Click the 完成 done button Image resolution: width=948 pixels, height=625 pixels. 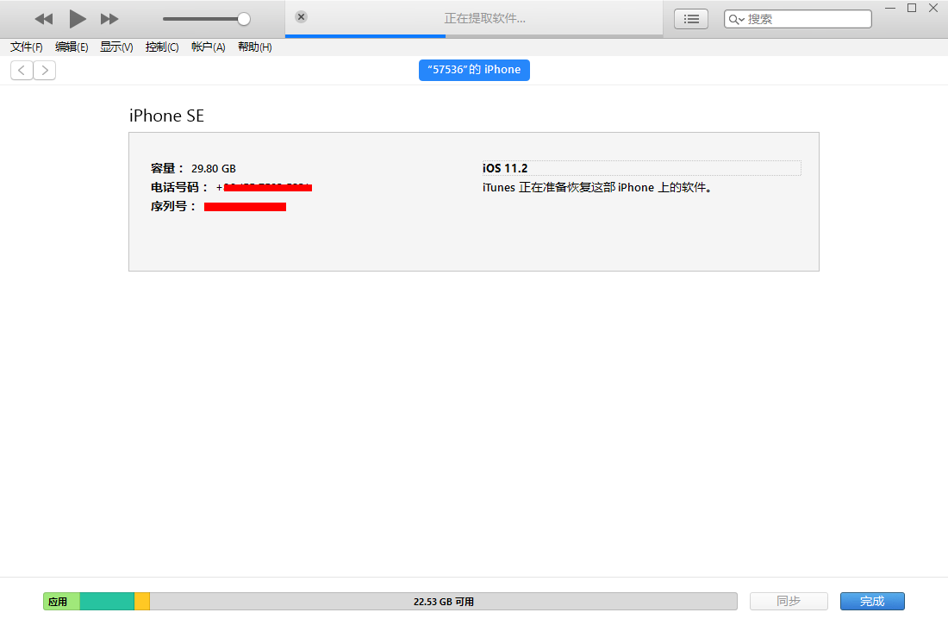click(x=872, y=602)
